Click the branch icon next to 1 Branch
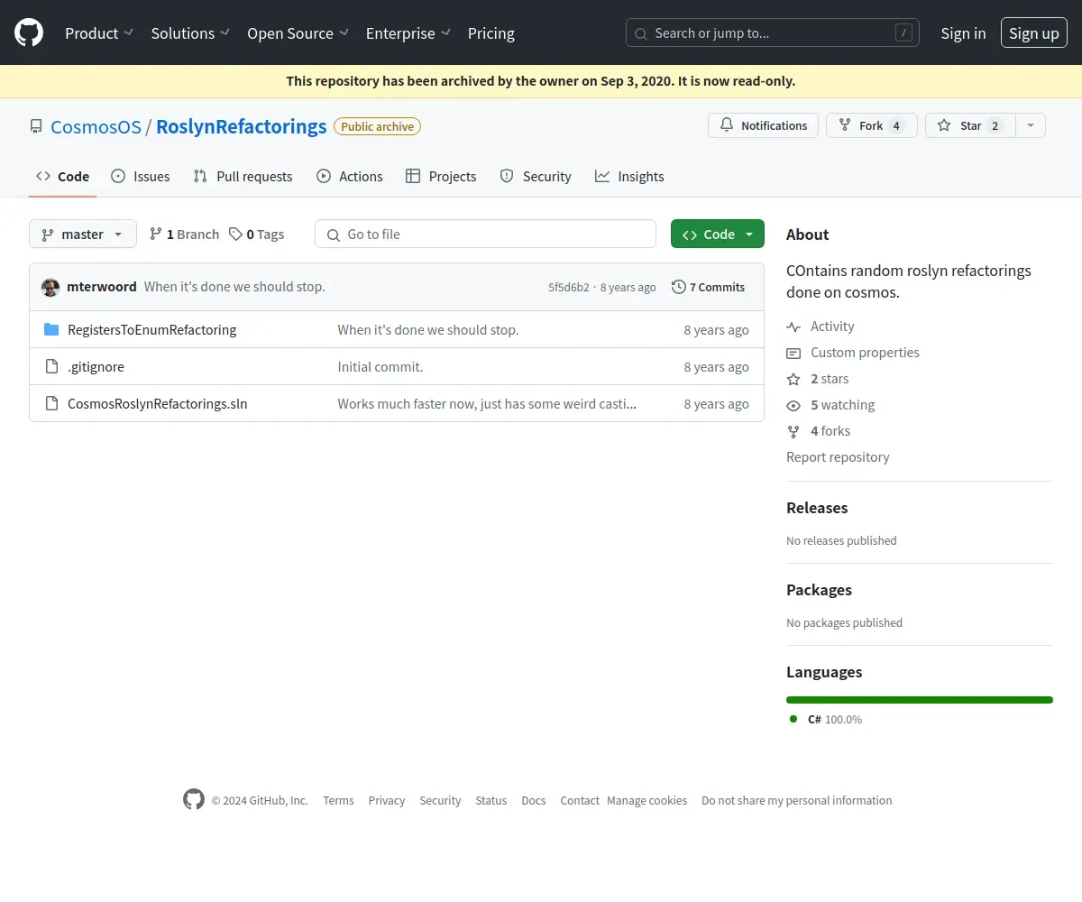Image resolution: width=1082 pixels, height=902 pixels. tap(156, 234)
